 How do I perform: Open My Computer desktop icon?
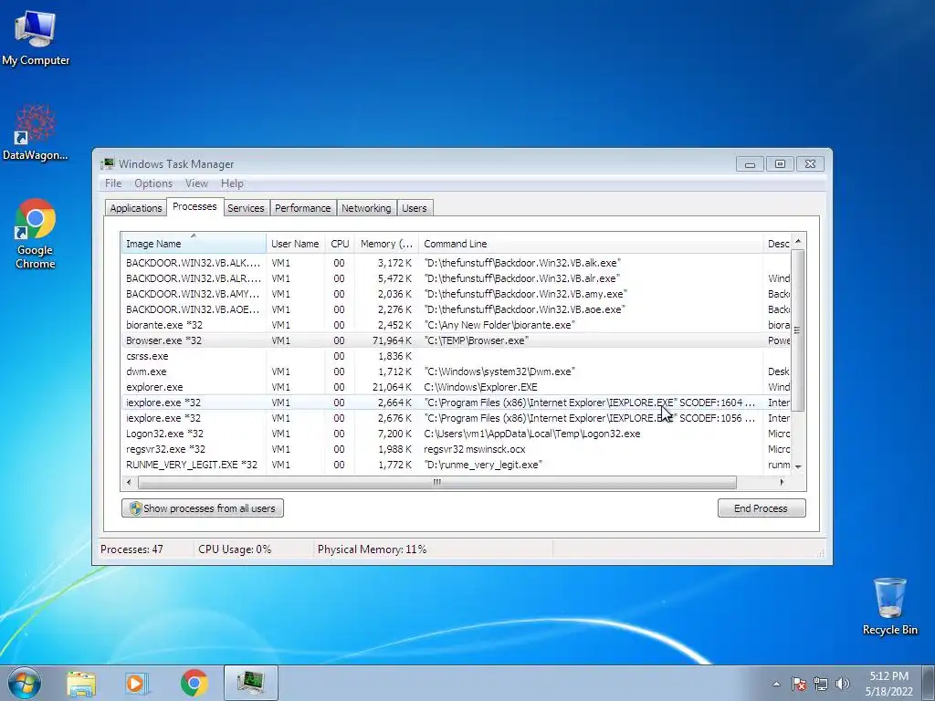[36, 38]
